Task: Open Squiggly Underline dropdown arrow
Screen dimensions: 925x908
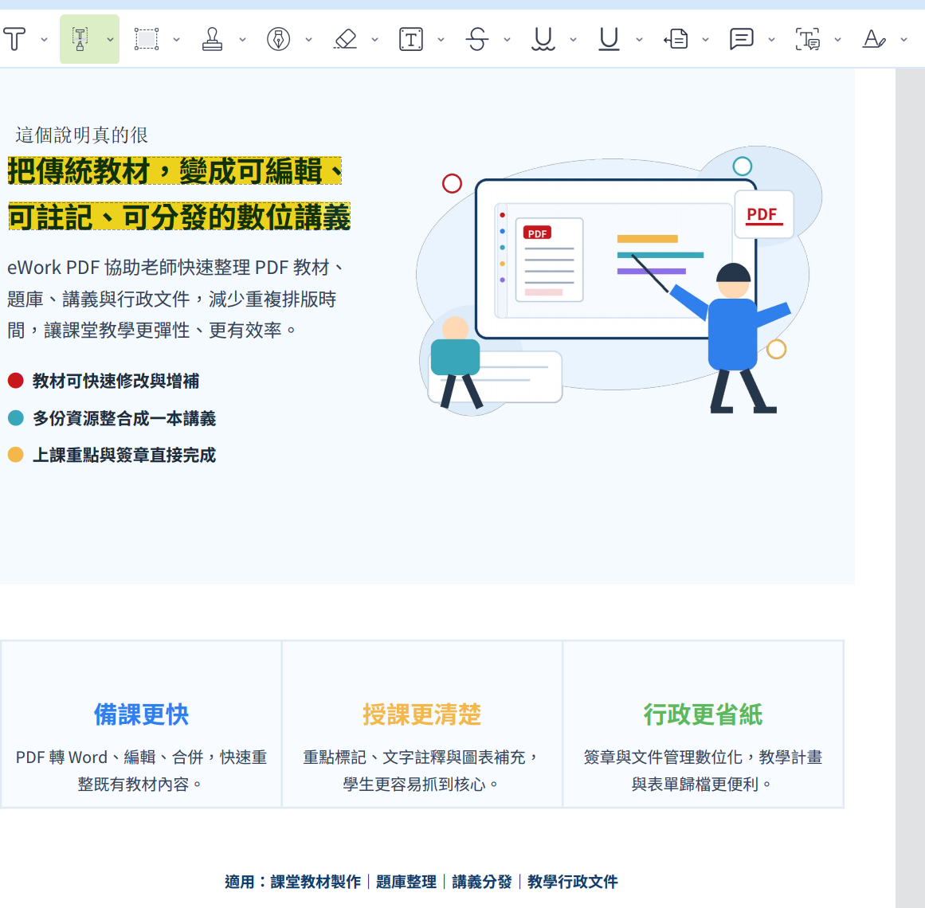Action: coord(573,40)
